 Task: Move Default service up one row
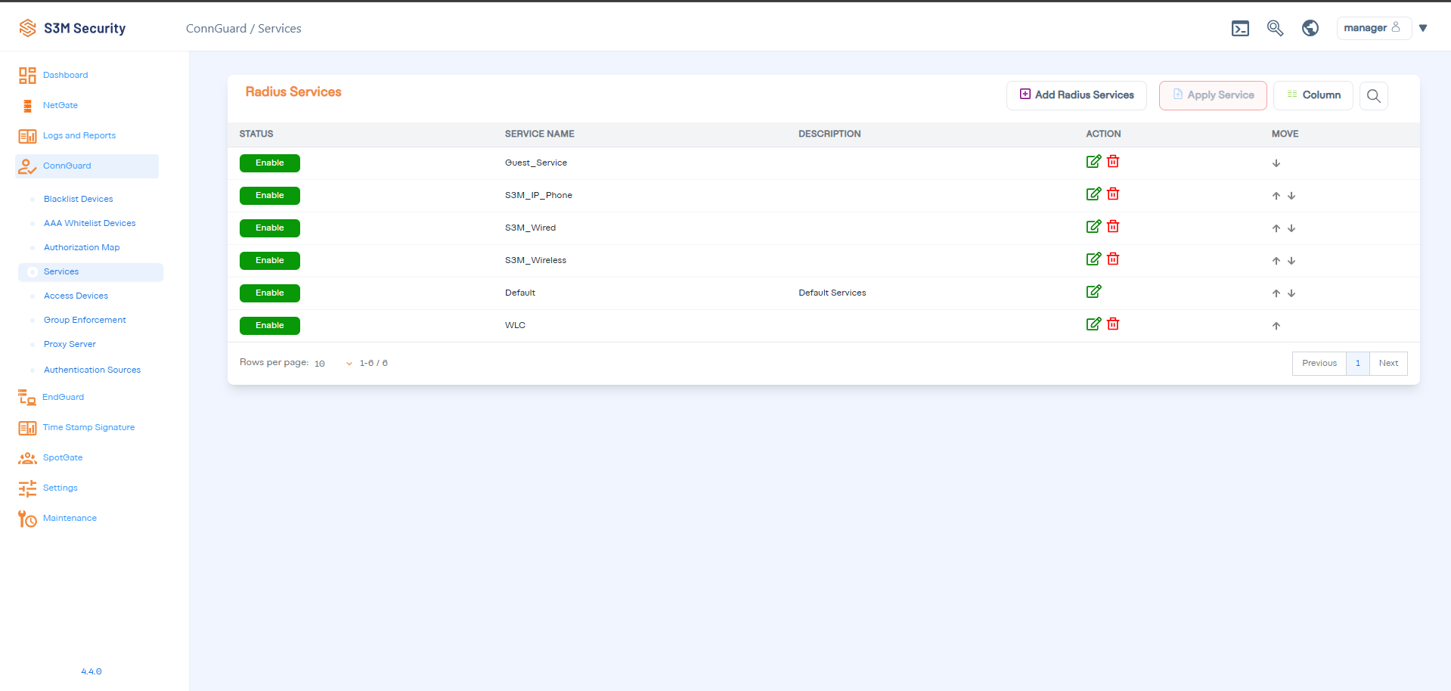[x=1276, y=293]
